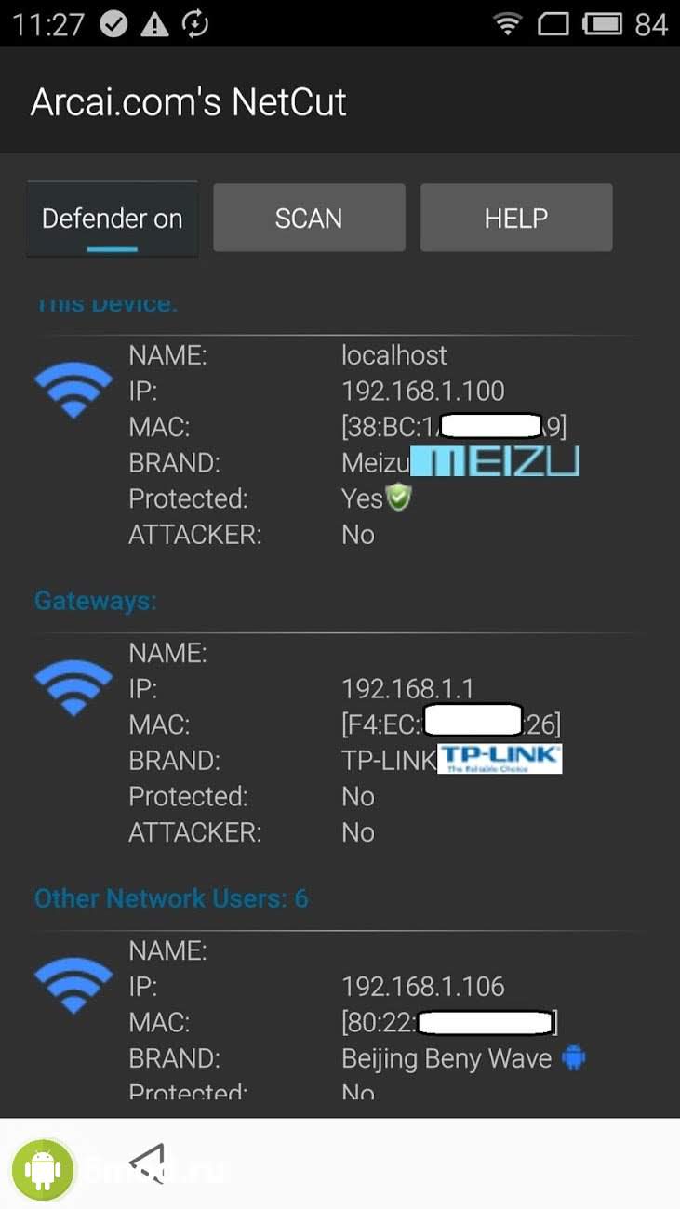Select the Gateways section header
Screen dimensions: 680x1209
click(96, 601)
